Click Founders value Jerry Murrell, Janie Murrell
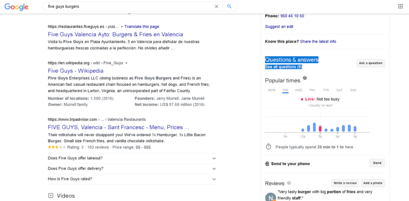This screenshot has width=409, height=201. (x=180, y=99)
